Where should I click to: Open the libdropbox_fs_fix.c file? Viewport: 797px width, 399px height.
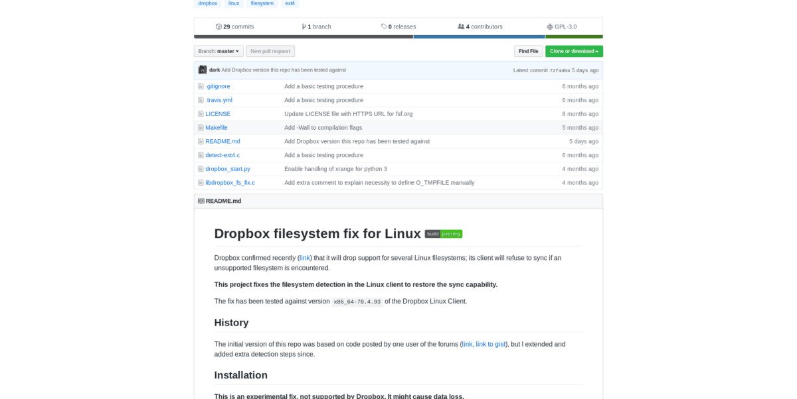[x=230, y=183]
